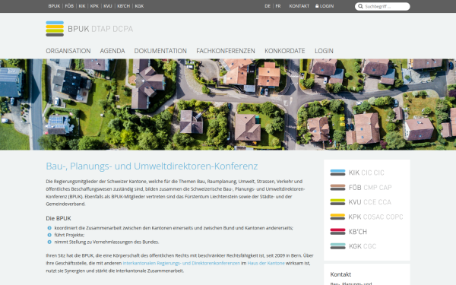The height and width of the screenshot is (285, 456).
Task: Click the text 'führt Projekte;'
Action: [69, 235]
